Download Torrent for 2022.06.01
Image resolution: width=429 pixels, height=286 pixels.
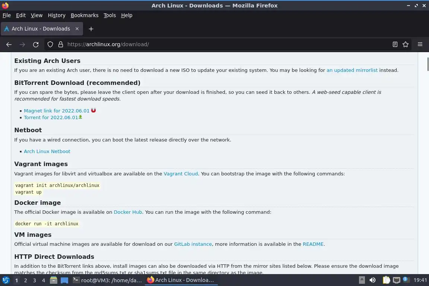(x=51, y=117)
